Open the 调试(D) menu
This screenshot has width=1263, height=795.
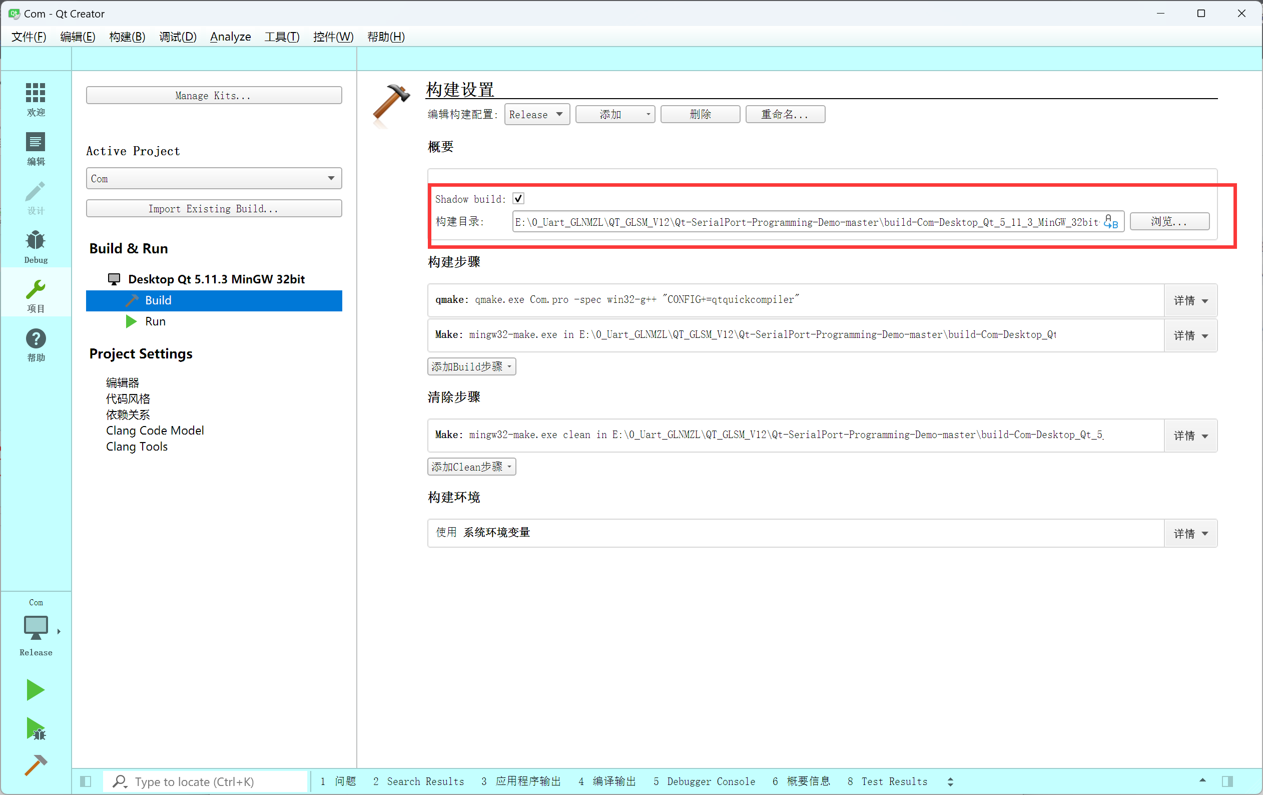(x=178, y=37)
